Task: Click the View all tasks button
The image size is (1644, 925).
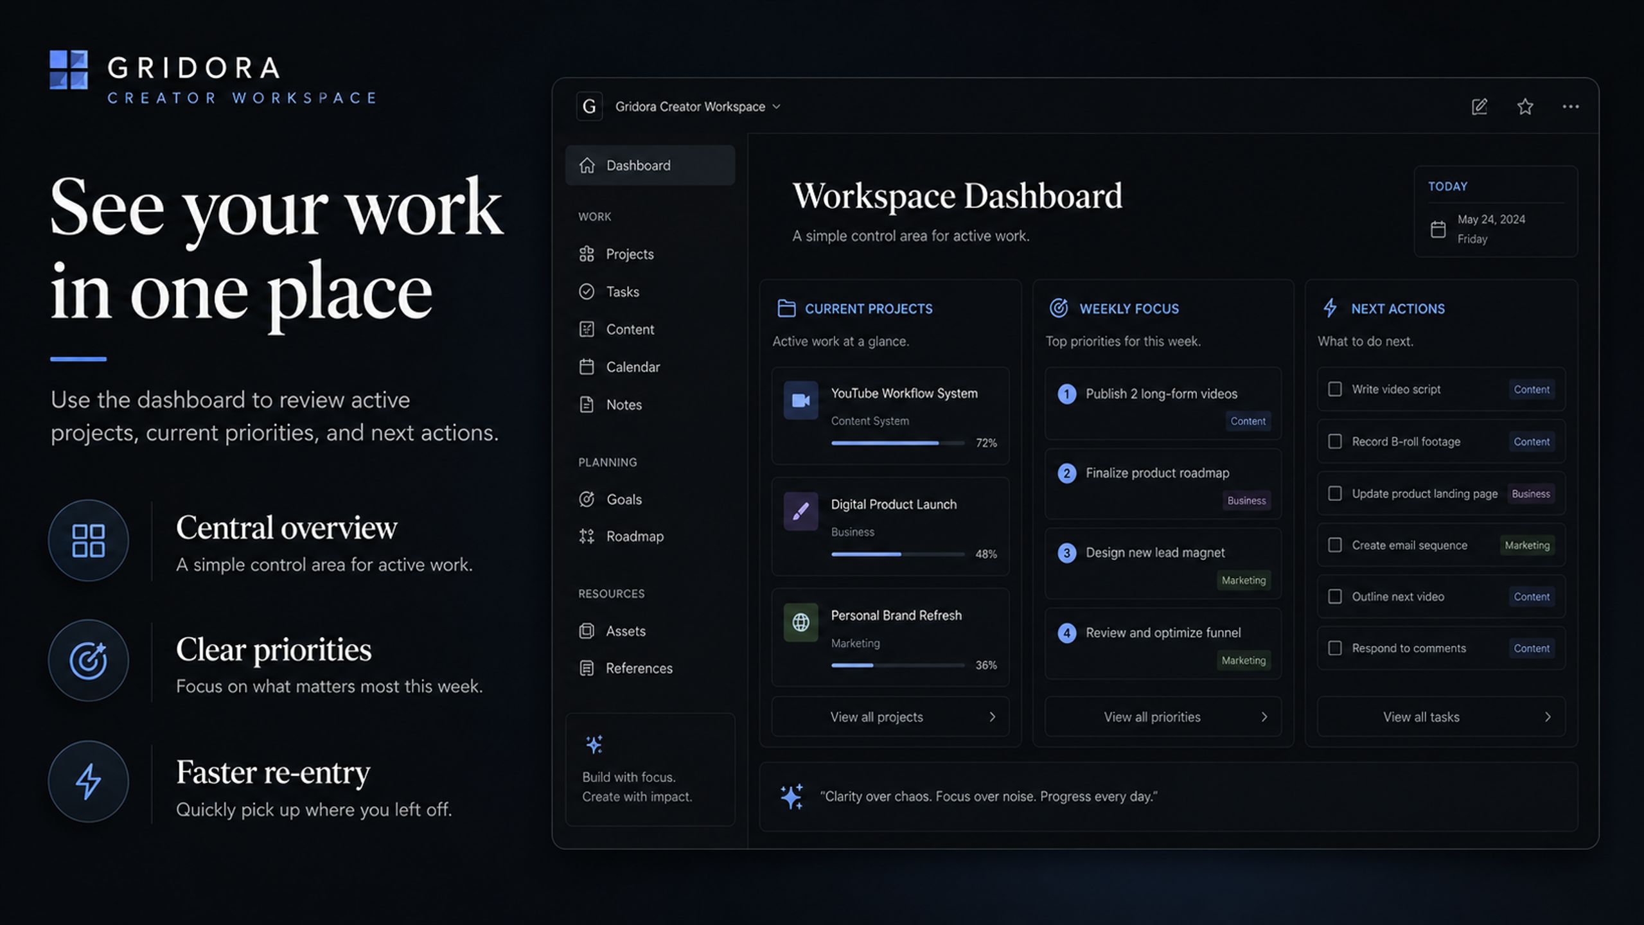Action: (x=1441, y=717)
